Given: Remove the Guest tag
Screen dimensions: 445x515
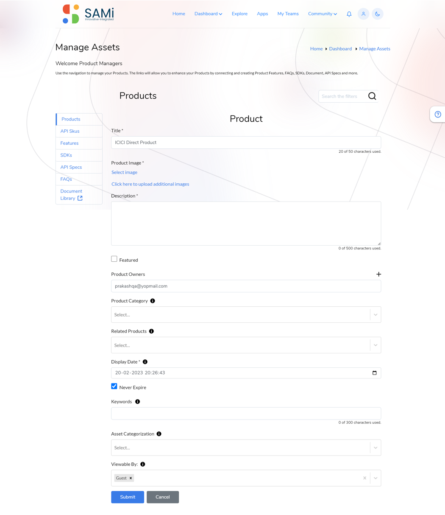Looking at the screenshot, I should (131, 478).
